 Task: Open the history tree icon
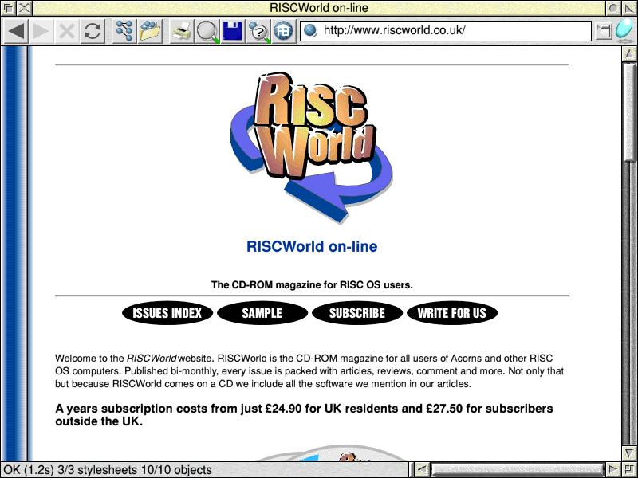(124, 31)
